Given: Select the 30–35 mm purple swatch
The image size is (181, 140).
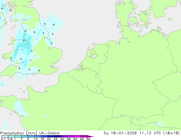Looking at the screenshot, I should 64,136.
